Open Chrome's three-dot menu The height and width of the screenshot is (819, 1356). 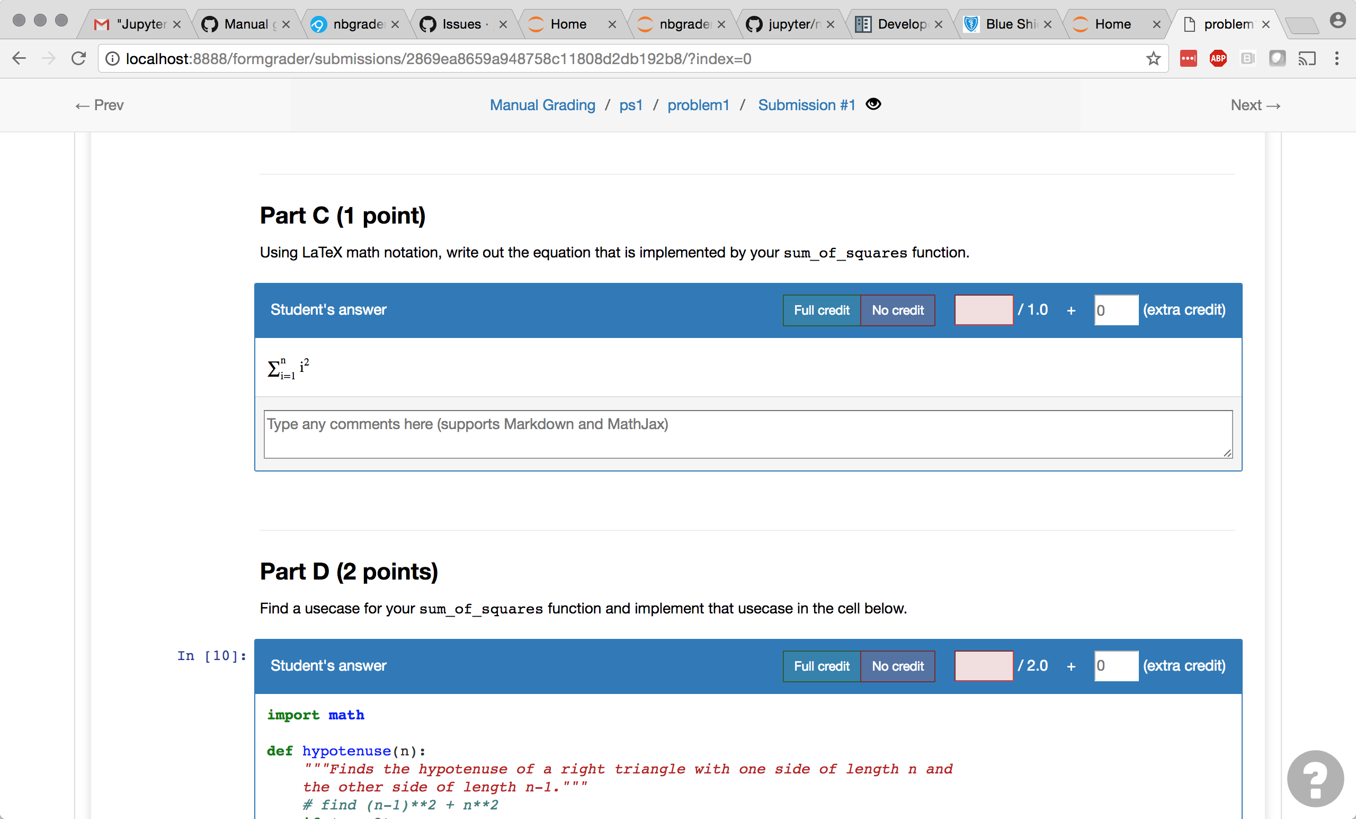coord(1338,58)
